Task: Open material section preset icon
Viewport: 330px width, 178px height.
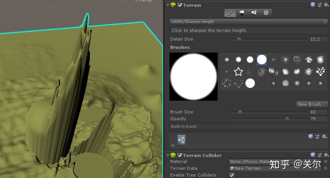Action: click(x=317, y=137)
